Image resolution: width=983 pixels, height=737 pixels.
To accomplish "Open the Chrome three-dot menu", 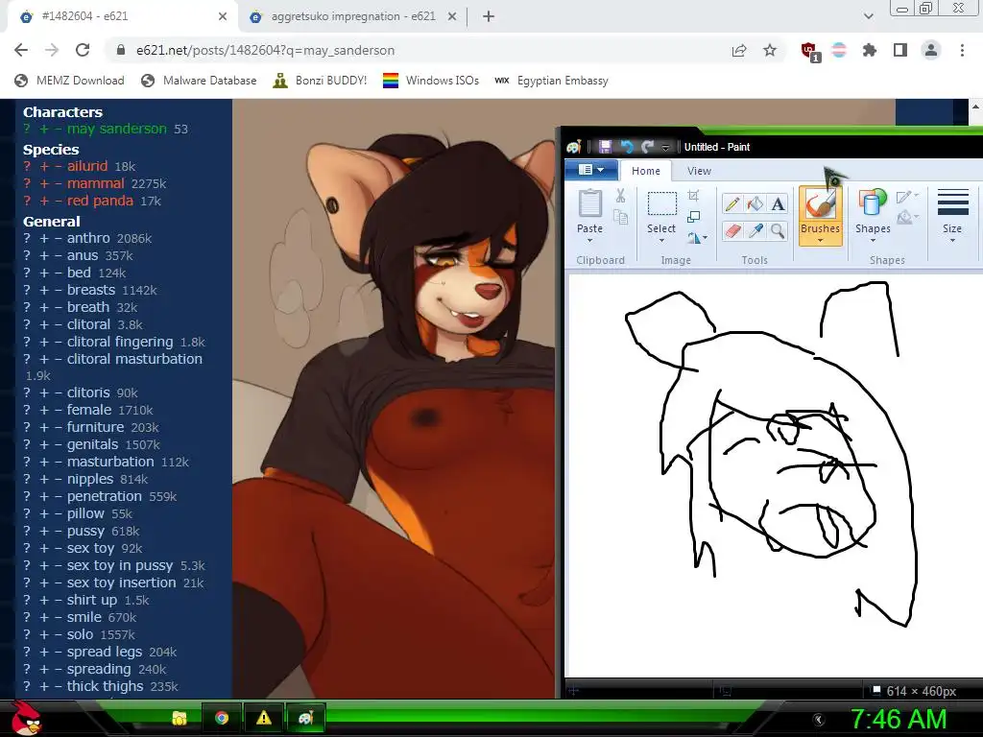I will (x=962, y=50).
